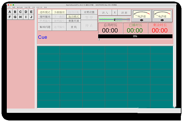Click the 淡出 fade-out button
This screenshot has width=183, height=122.
[x=124, y=13]
